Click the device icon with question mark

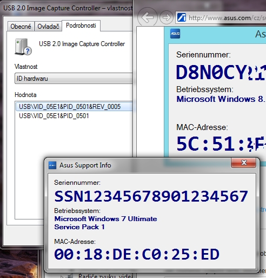click(x=23, y=47)
